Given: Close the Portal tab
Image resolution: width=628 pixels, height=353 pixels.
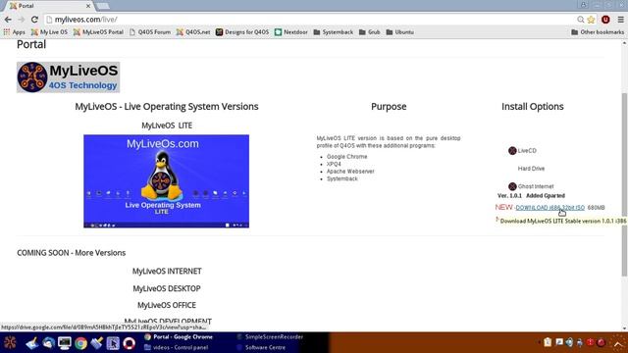Looking at the screenshot, I should [88, 6].
